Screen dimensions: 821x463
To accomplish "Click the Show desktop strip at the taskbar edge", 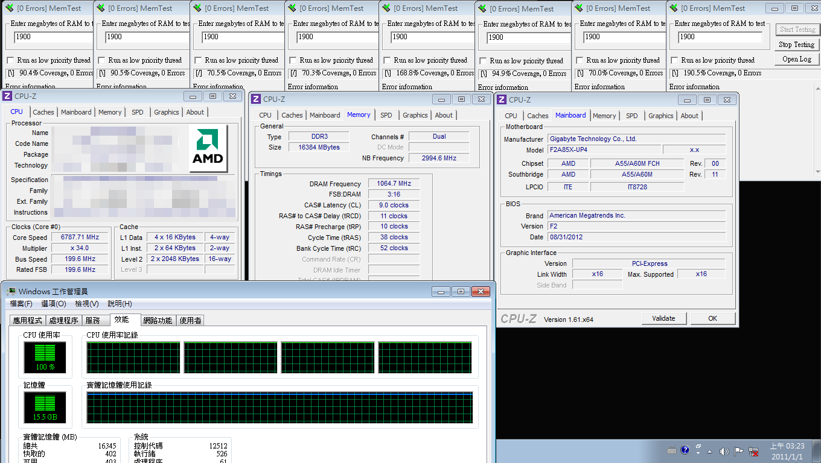I will 816,451.
